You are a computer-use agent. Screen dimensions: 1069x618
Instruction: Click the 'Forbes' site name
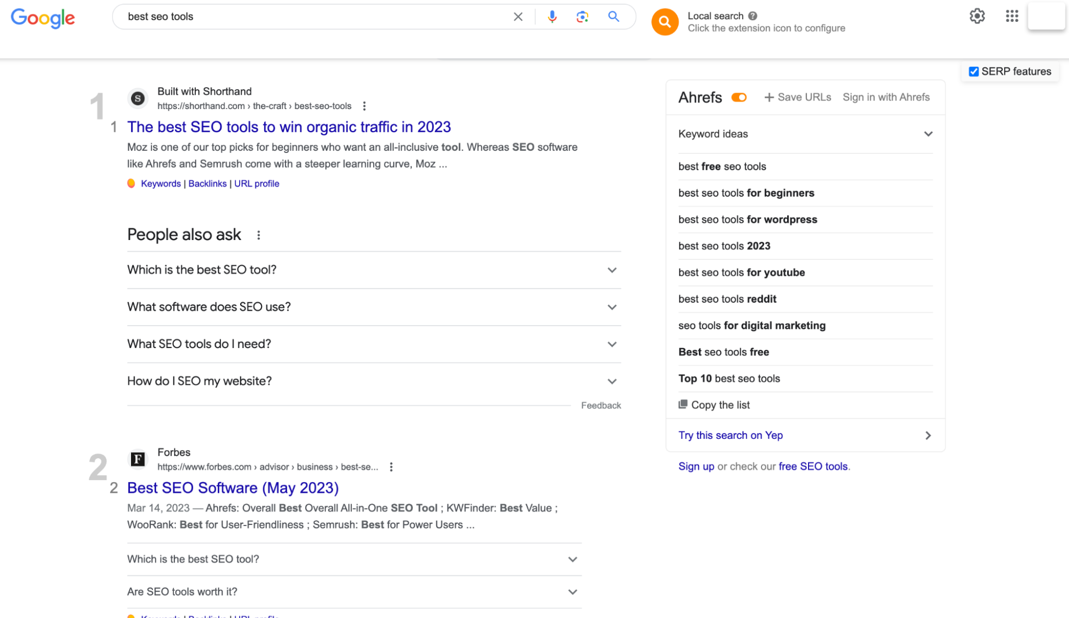click(x=174, y=452)
